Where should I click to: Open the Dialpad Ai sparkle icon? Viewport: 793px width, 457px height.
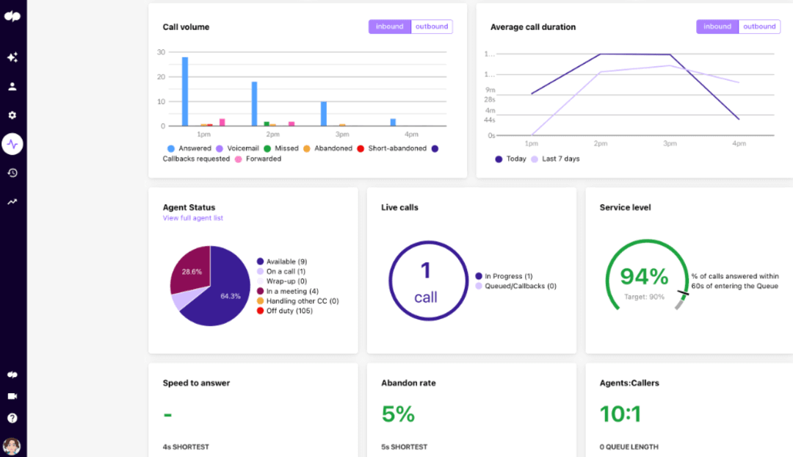pyautogui.click(x=12, y=56)
